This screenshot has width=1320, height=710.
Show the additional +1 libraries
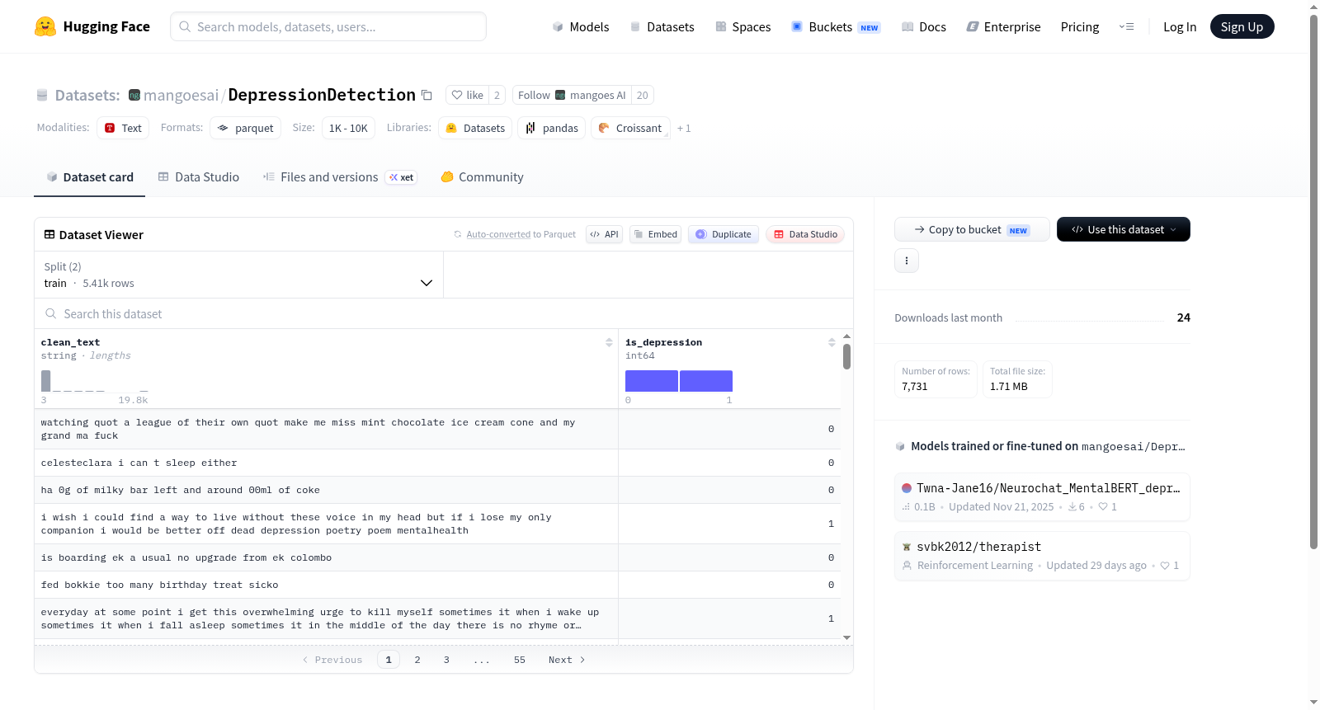[x=684, y=128]
